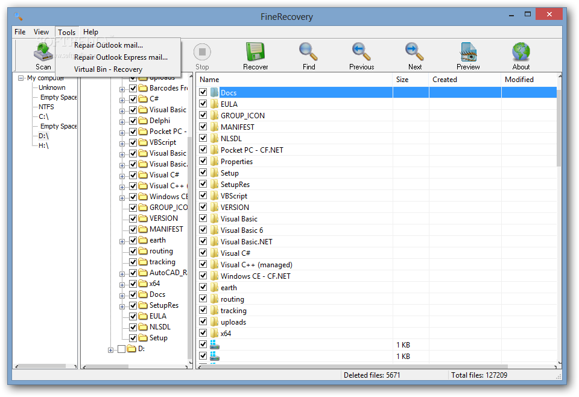Click the Scan drive icon
579x397 pixels.
(43, 51)
